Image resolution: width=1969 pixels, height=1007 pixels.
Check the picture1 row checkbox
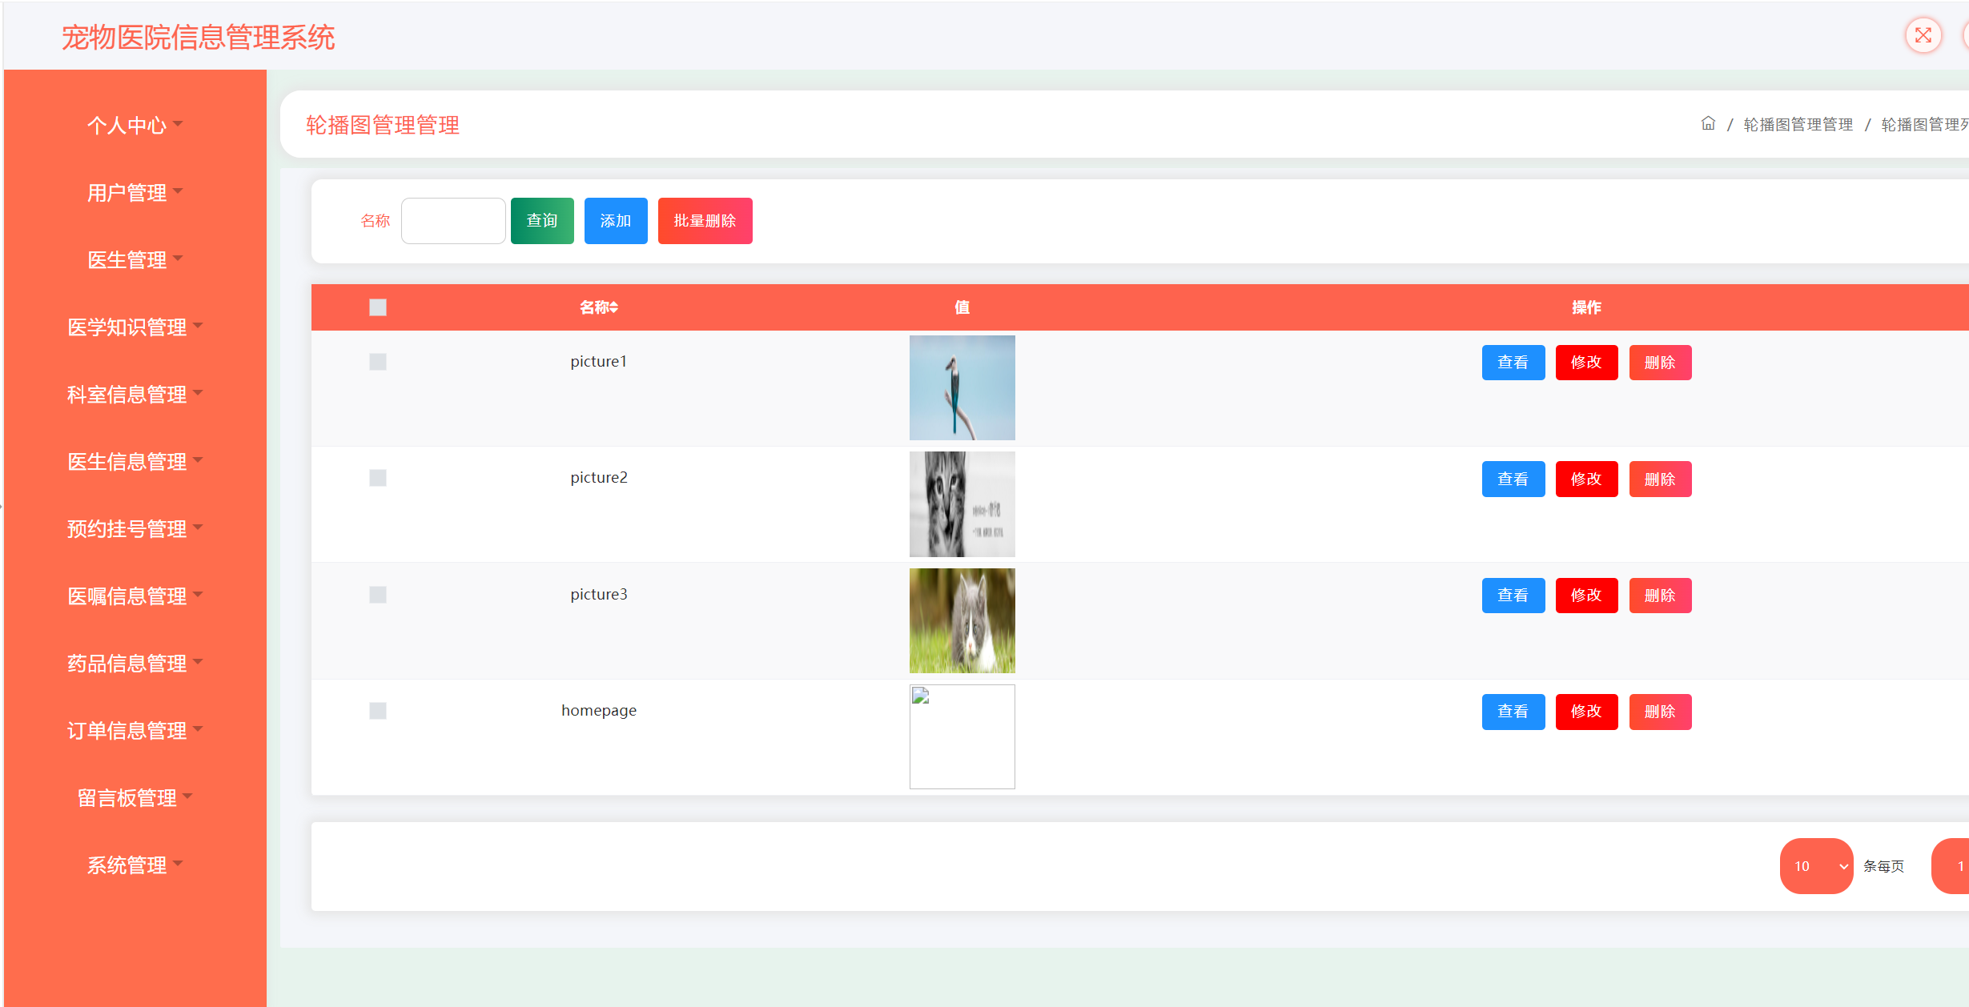[378, 362]
